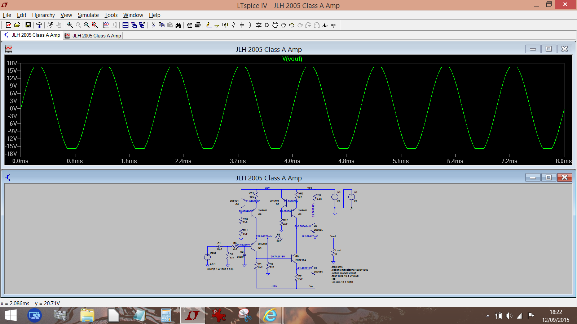Show hidden tray icons with the up arrow
The height and width of the screenshot is (324, 577).
[x=488, y=316]
